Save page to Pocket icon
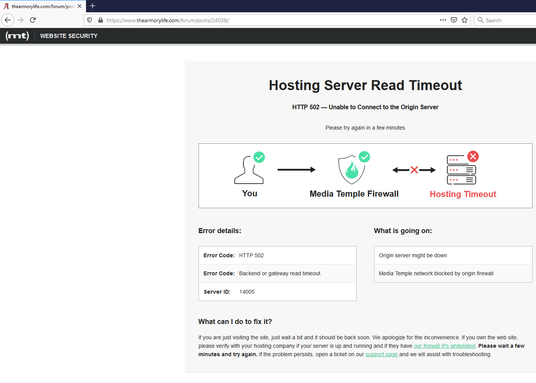Viewport: 536px width, 383px height. click(x=454, y=20)
